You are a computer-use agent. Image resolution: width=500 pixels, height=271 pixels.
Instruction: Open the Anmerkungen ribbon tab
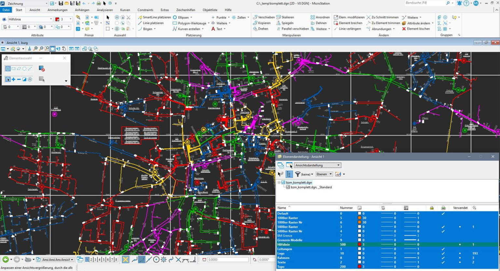tap(57, 10)
